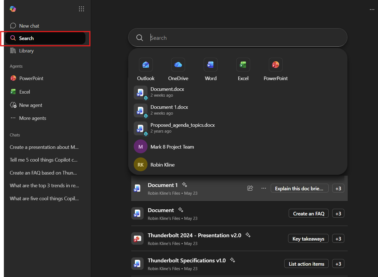Open more options ellipsis for Document 1

click(x=264, y=188)
